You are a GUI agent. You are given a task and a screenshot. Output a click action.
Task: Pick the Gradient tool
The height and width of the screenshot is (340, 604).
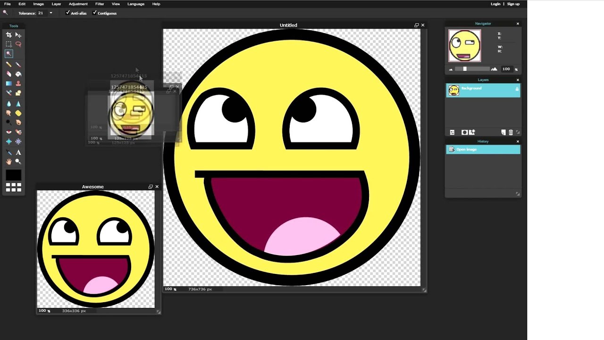click(x=8, y=83)
